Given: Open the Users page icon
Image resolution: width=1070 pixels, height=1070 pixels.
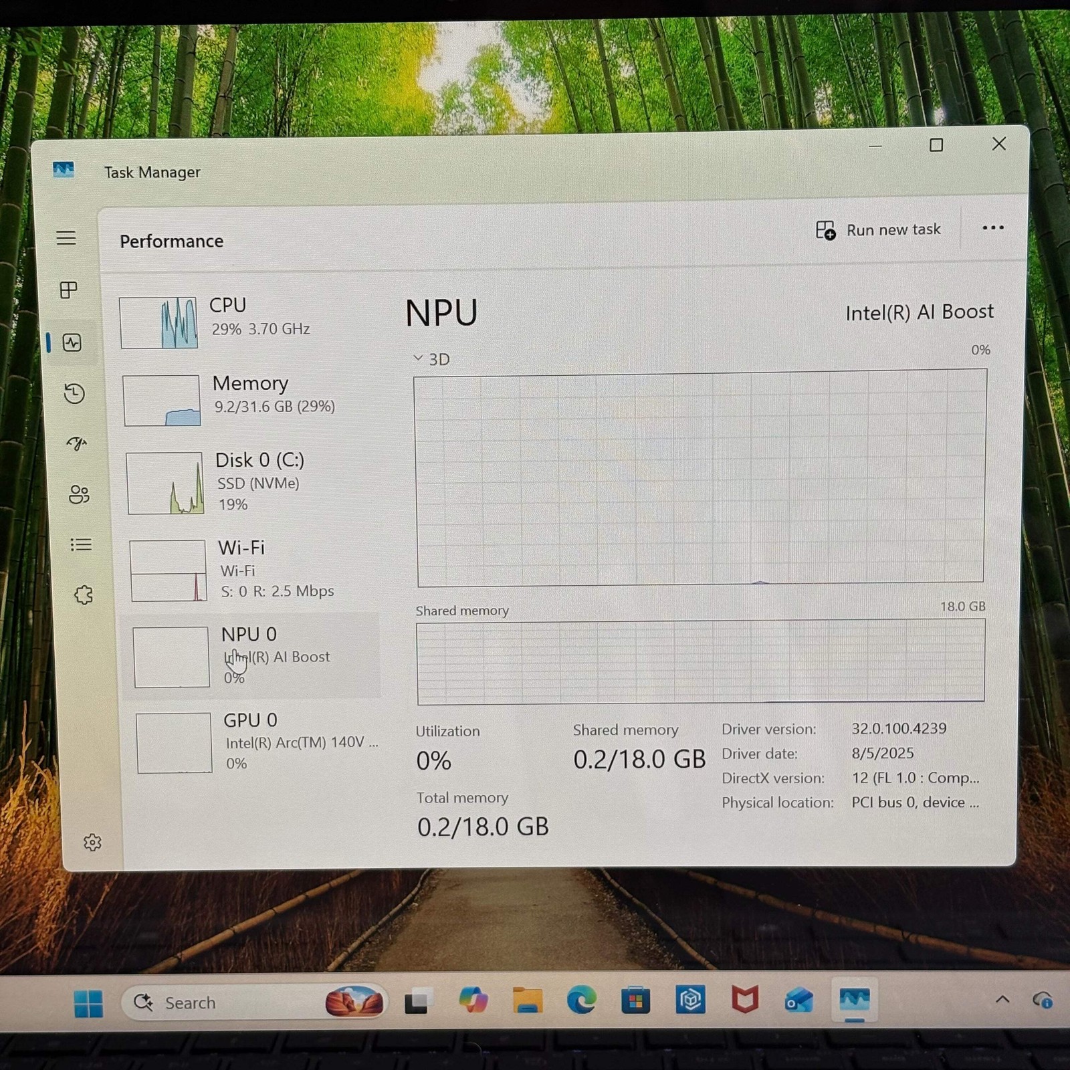Looking at the screenshot, I should pyautogui.click(x=79, y=494).
